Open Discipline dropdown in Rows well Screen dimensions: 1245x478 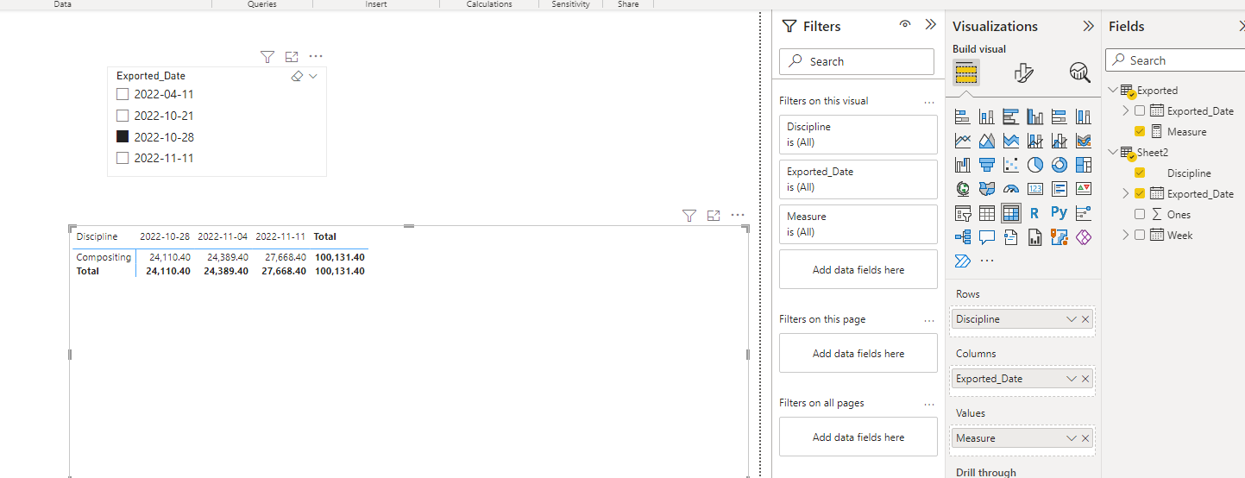[x=1072, y=319]
